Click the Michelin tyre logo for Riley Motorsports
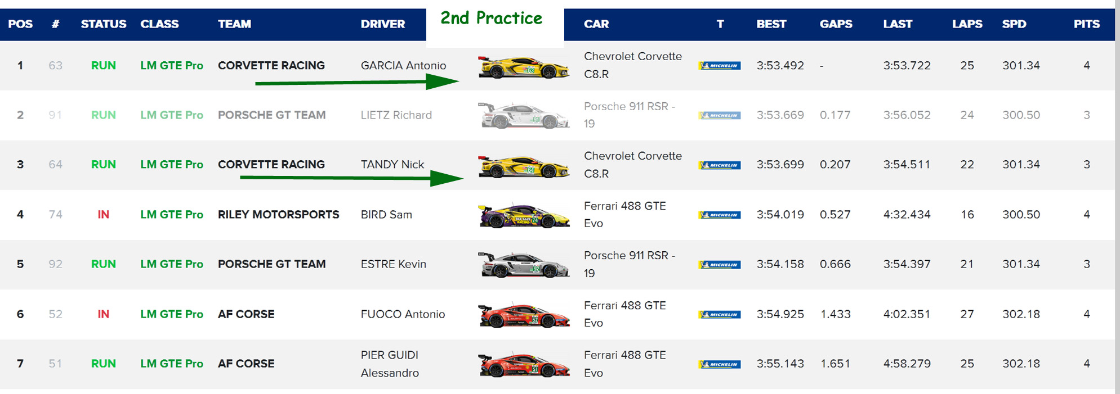 click(719, 215)
